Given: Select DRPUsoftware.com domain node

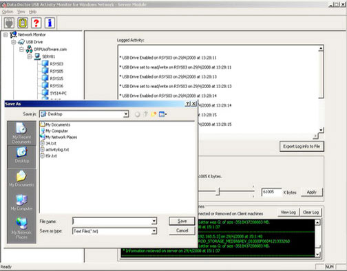Looking at the screenshot, I should point(50,50).
